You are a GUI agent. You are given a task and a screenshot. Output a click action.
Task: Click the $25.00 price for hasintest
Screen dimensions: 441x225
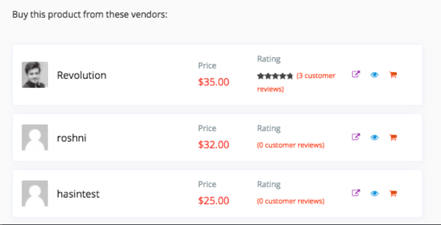pyautogui.click(x=213, y=200)
